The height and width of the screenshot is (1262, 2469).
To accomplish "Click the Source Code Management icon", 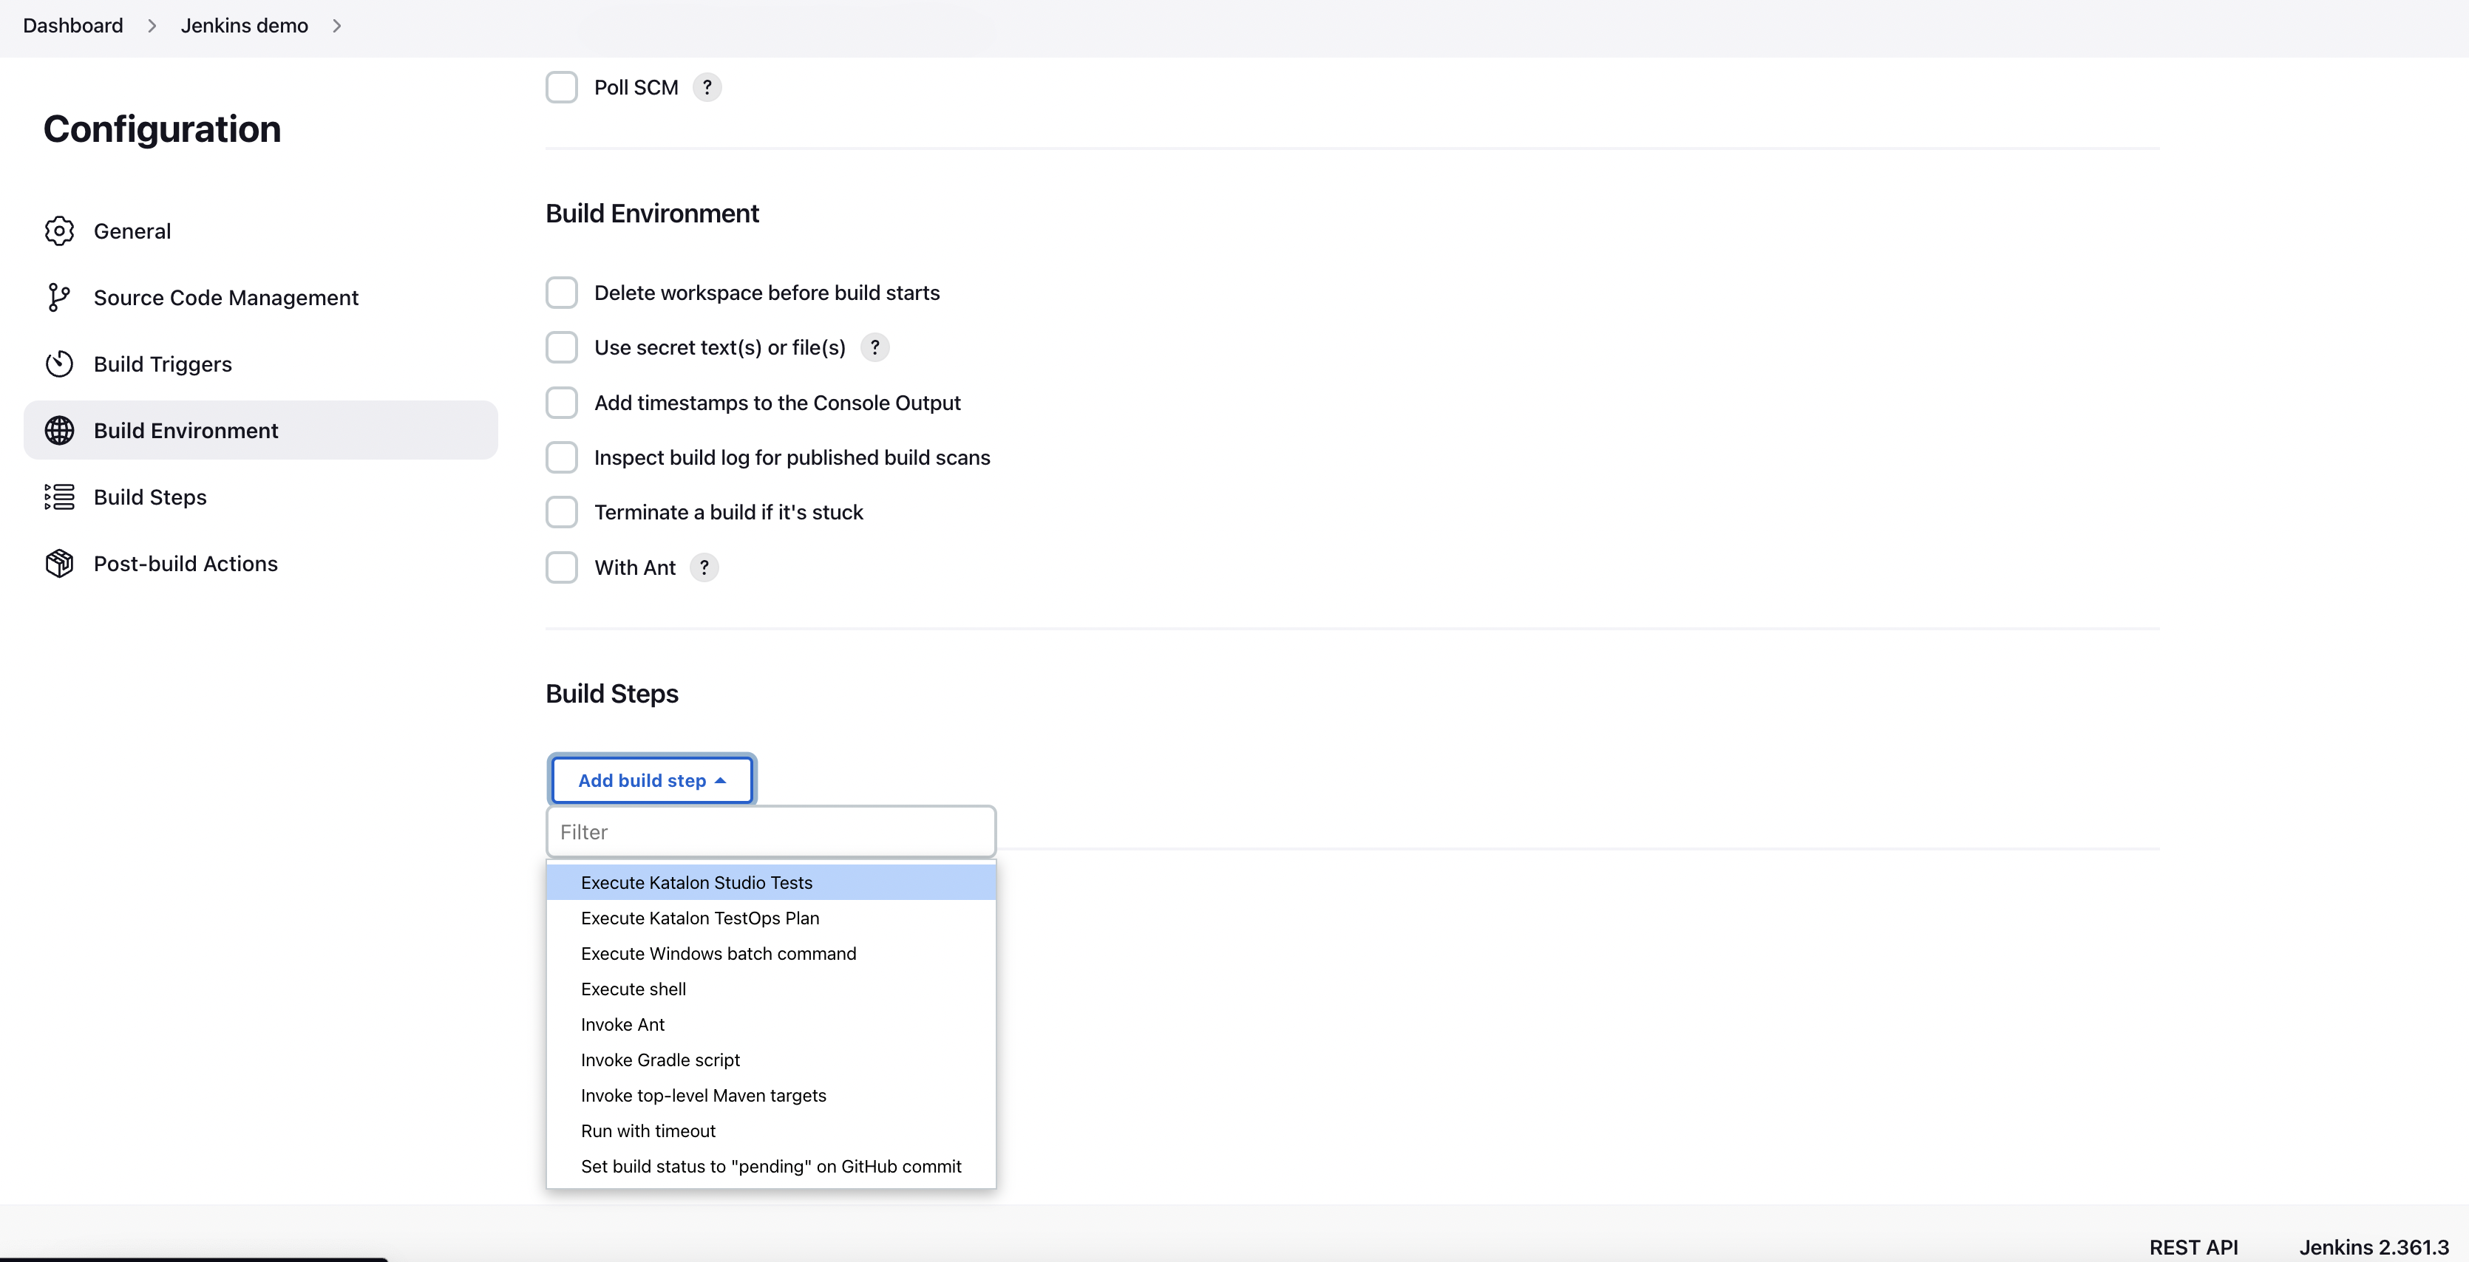I will coord(58,296).
